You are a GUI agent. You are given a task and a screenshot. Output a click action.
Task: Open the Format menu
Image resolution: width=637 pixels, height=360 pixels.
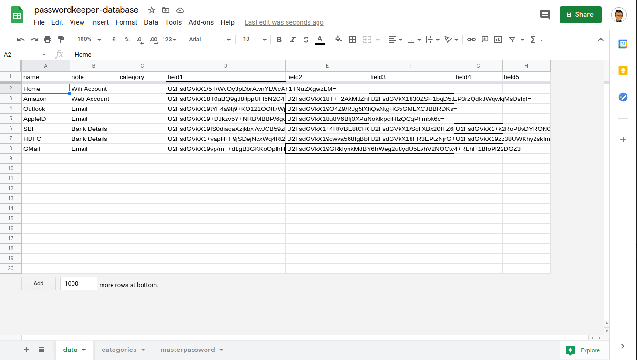pyautogui.click(x=126, y=22)
